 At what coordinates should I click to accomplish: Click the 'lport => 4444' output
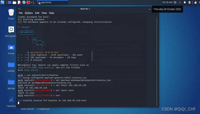click(26, 93)
